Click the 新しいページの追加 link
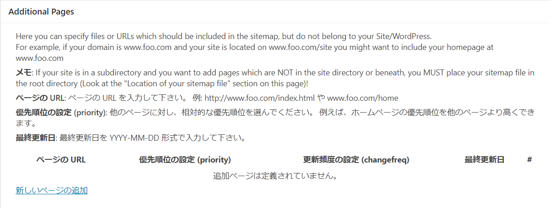 point(51,191)
